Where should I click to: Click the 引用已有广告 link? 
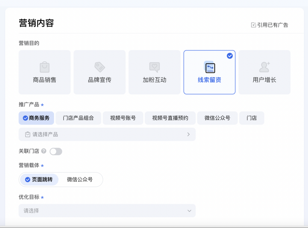click(272, 25)
